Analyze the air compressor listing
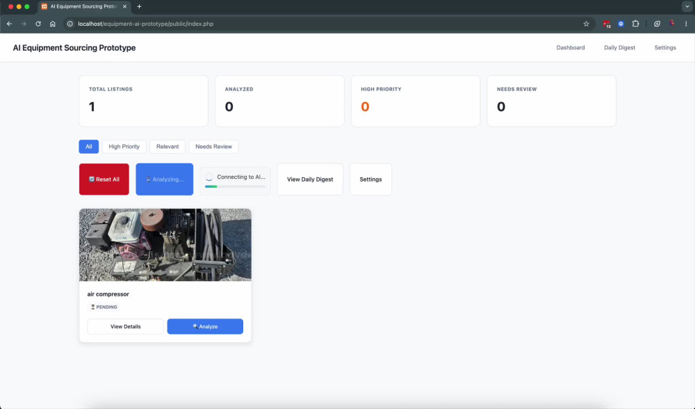 (205, 326)
